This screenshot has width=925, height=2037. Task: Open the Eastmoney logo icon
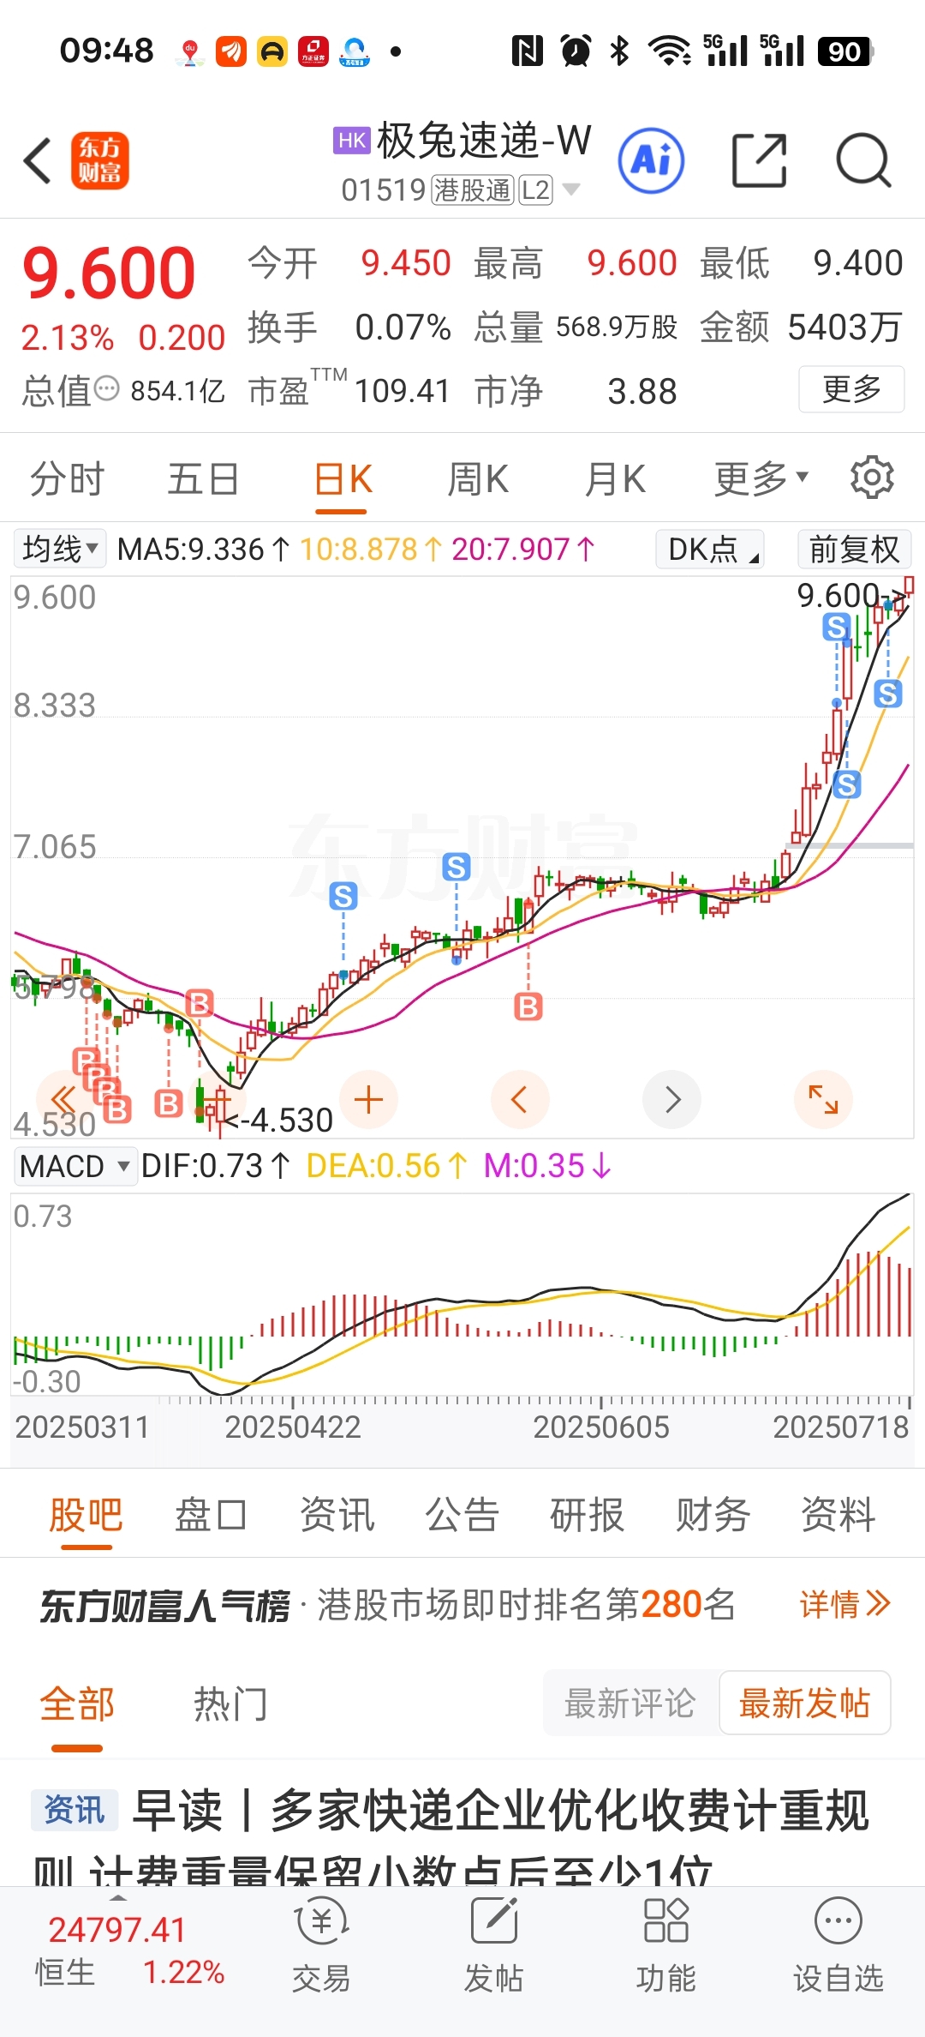point(99,160)
